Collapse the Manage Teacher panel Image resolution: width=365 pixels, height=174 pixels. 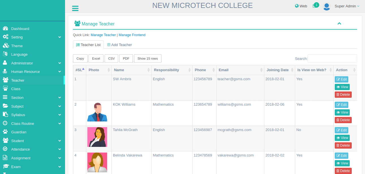[339, 23]
